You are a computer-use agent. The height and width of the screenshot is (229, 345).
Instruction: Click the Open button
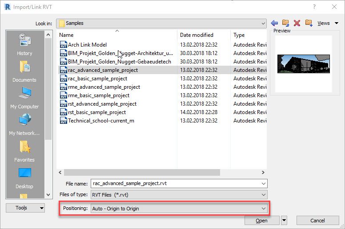[262, 221]
